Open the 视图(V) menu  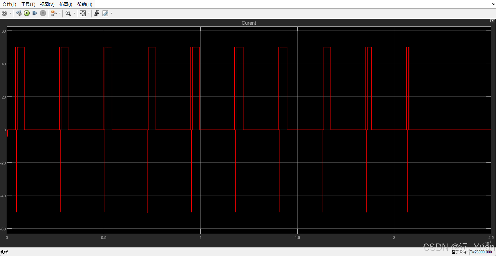coord(47,4)
